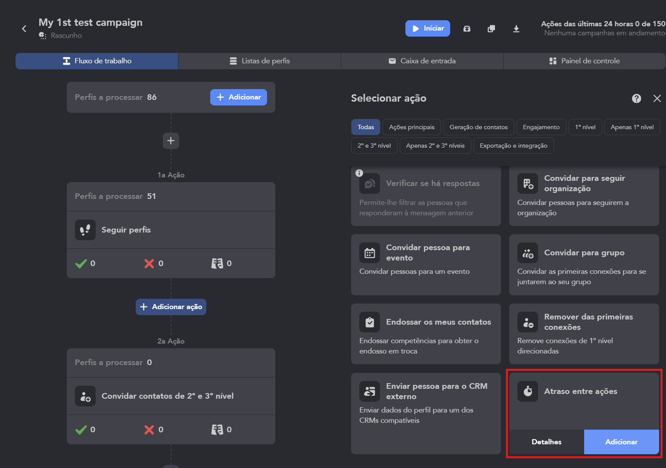Click skipped-profiles icon in Seguir perfis card

(217, 263)
